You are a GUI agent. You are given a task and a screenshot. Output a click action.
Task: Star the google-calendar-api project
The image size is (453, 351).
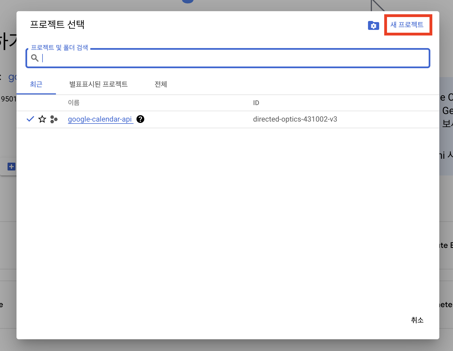pyautogui.click(x=42, y=119)
